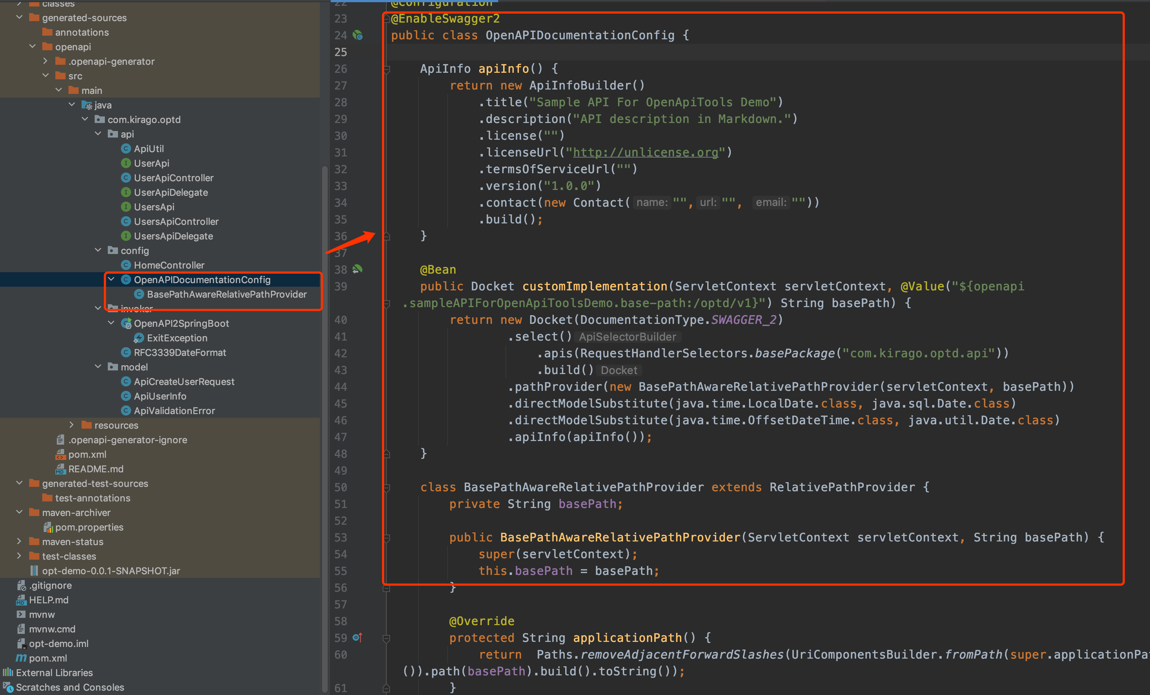The height and width of the screenshot is (695, 1150).
Task: Click the override gutter icon on line 59
Action: coord(358,638)
